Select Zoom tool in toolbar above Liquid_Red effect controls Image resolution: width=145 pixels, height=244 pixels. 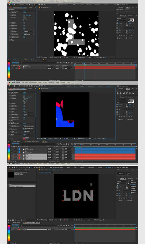coord(17,86)
